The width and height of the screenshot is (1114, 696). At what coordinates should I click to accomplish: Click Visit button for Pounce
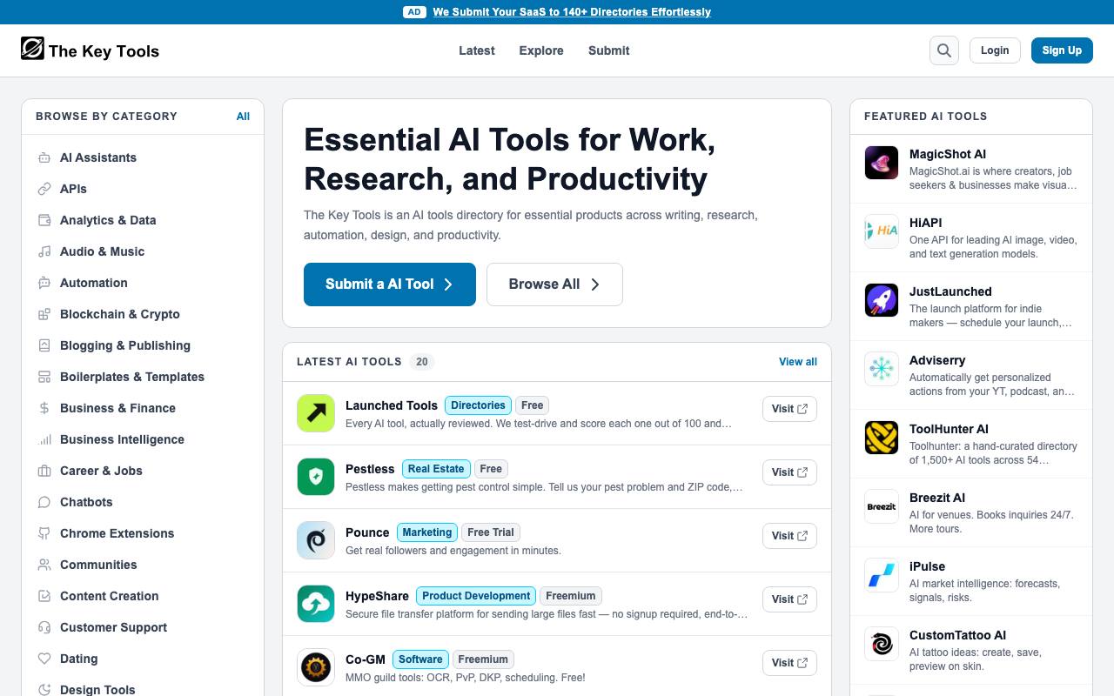789,536
